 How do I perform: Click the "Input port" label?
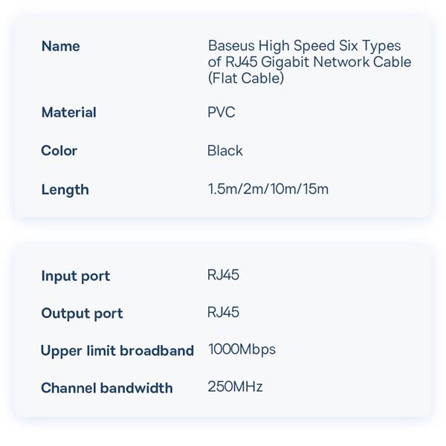point(75,277)
